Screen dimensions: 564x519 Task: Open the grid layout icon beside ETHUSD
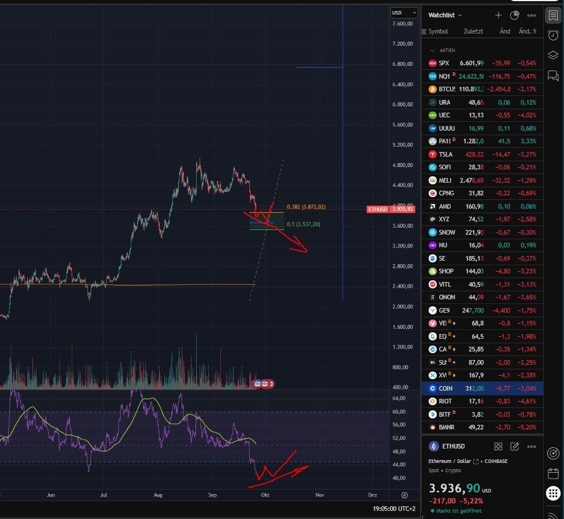pyautogui.click(x=498, y=446)
